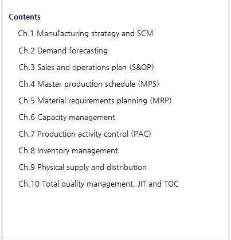Select Ch.3 Sales and operations plan
The width and height of the screenshot is (231, 240).
coord(86,67)
